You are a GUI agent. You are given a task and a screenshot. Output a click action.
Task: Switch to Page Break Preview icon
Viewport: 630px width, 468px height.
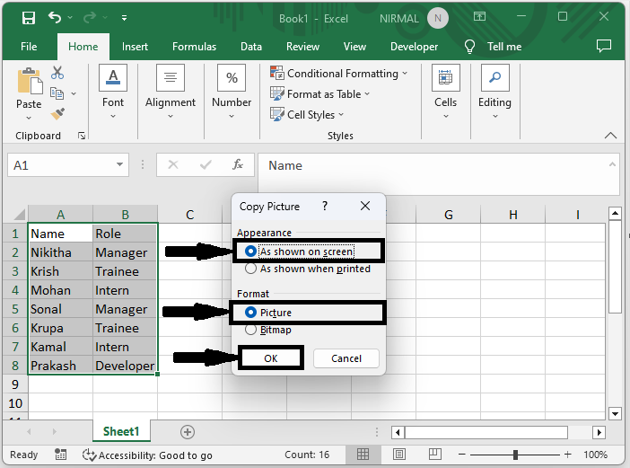point(434,455)
